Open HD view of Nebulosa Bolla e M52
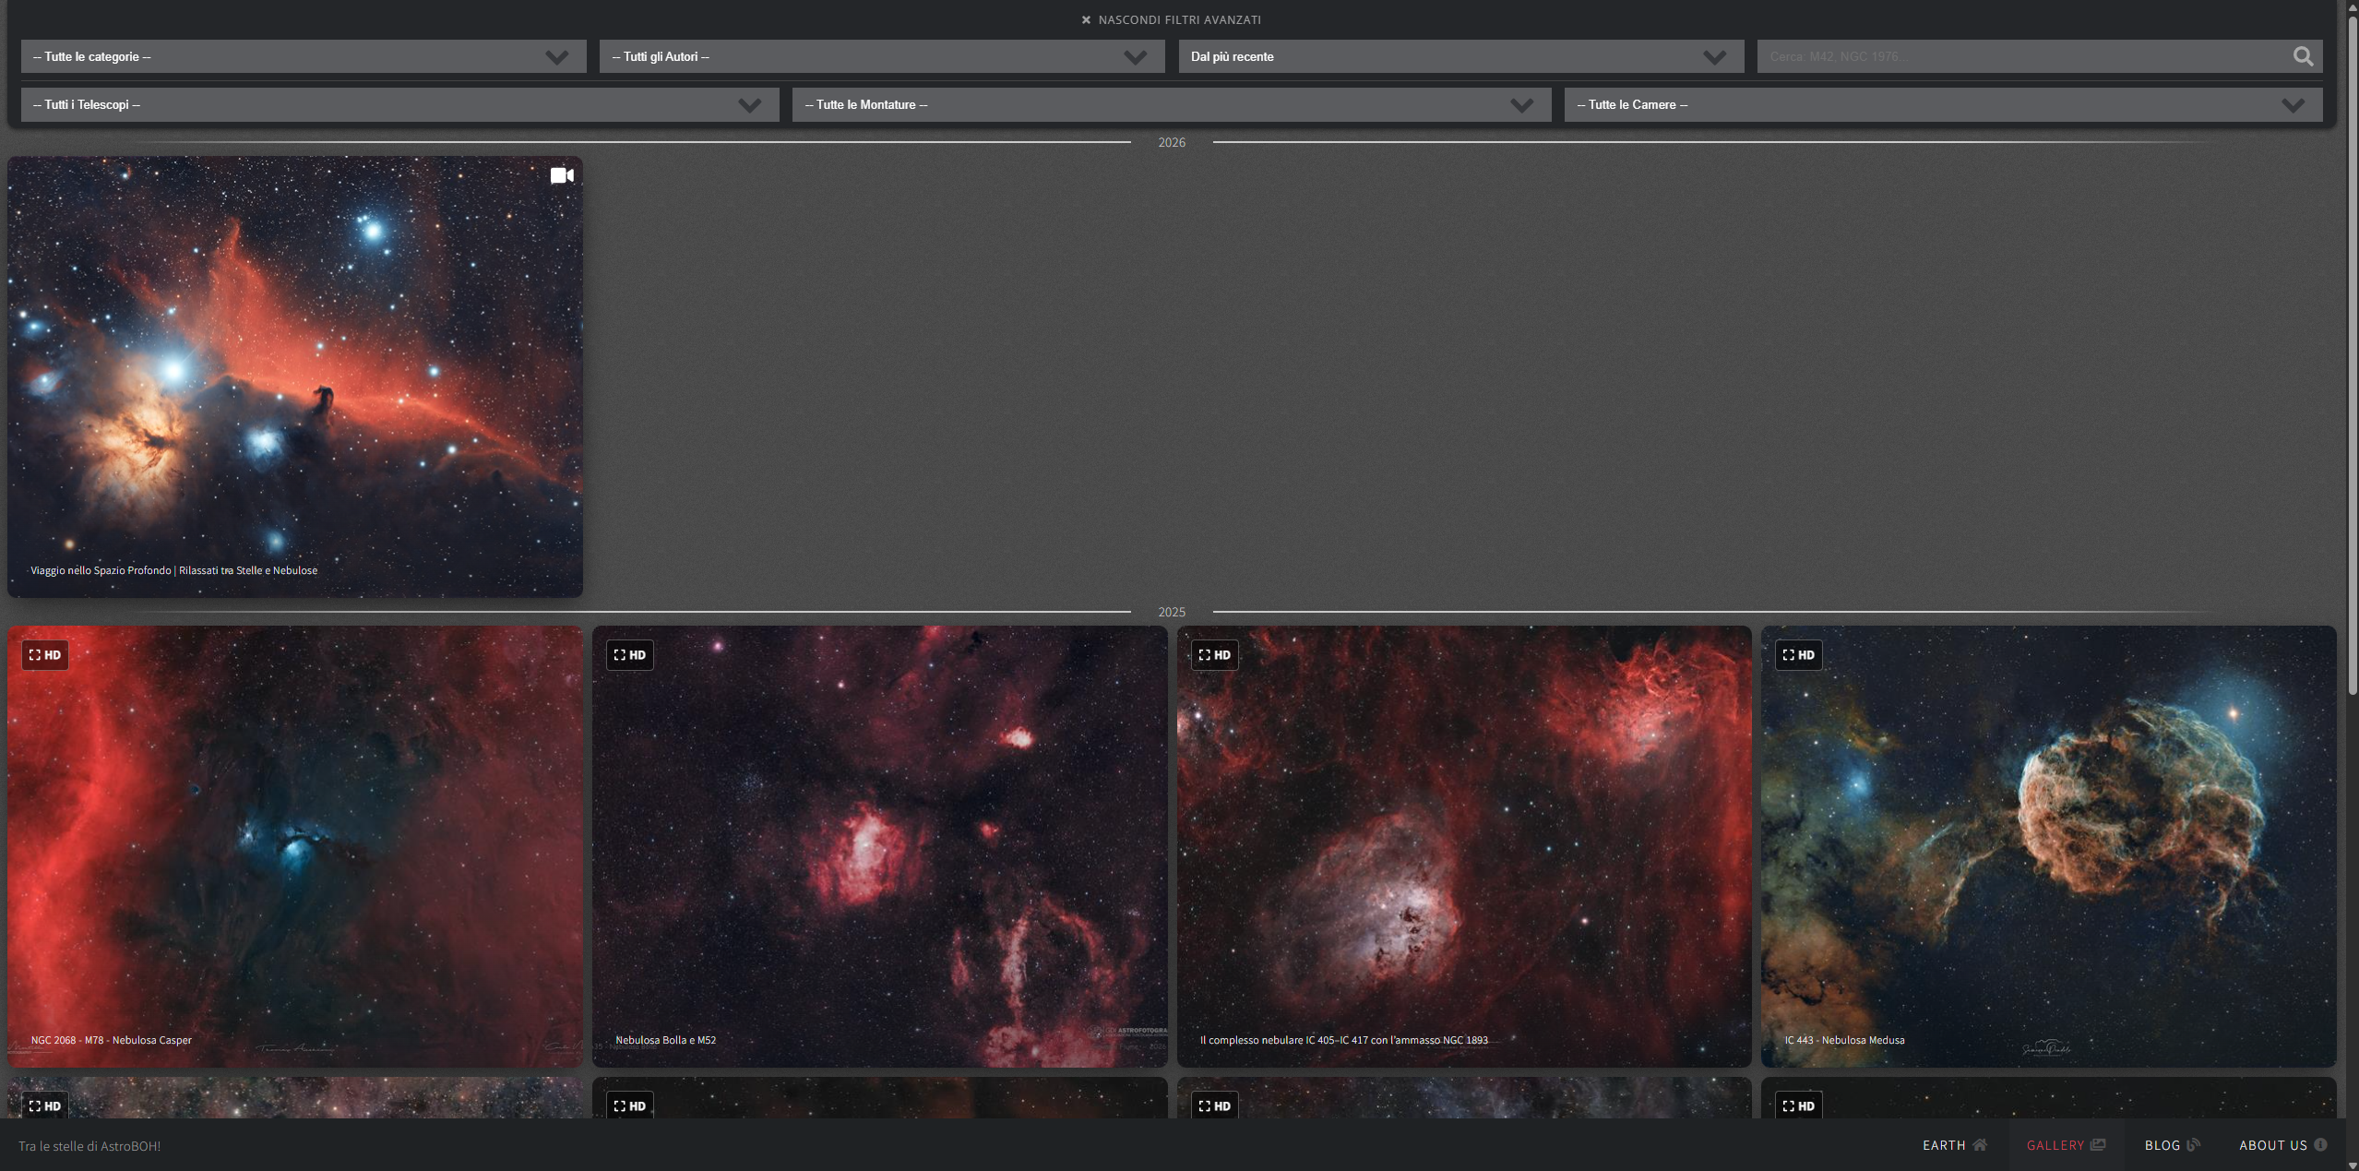This screenshot has width=2359, height=1171. point(629,655)
